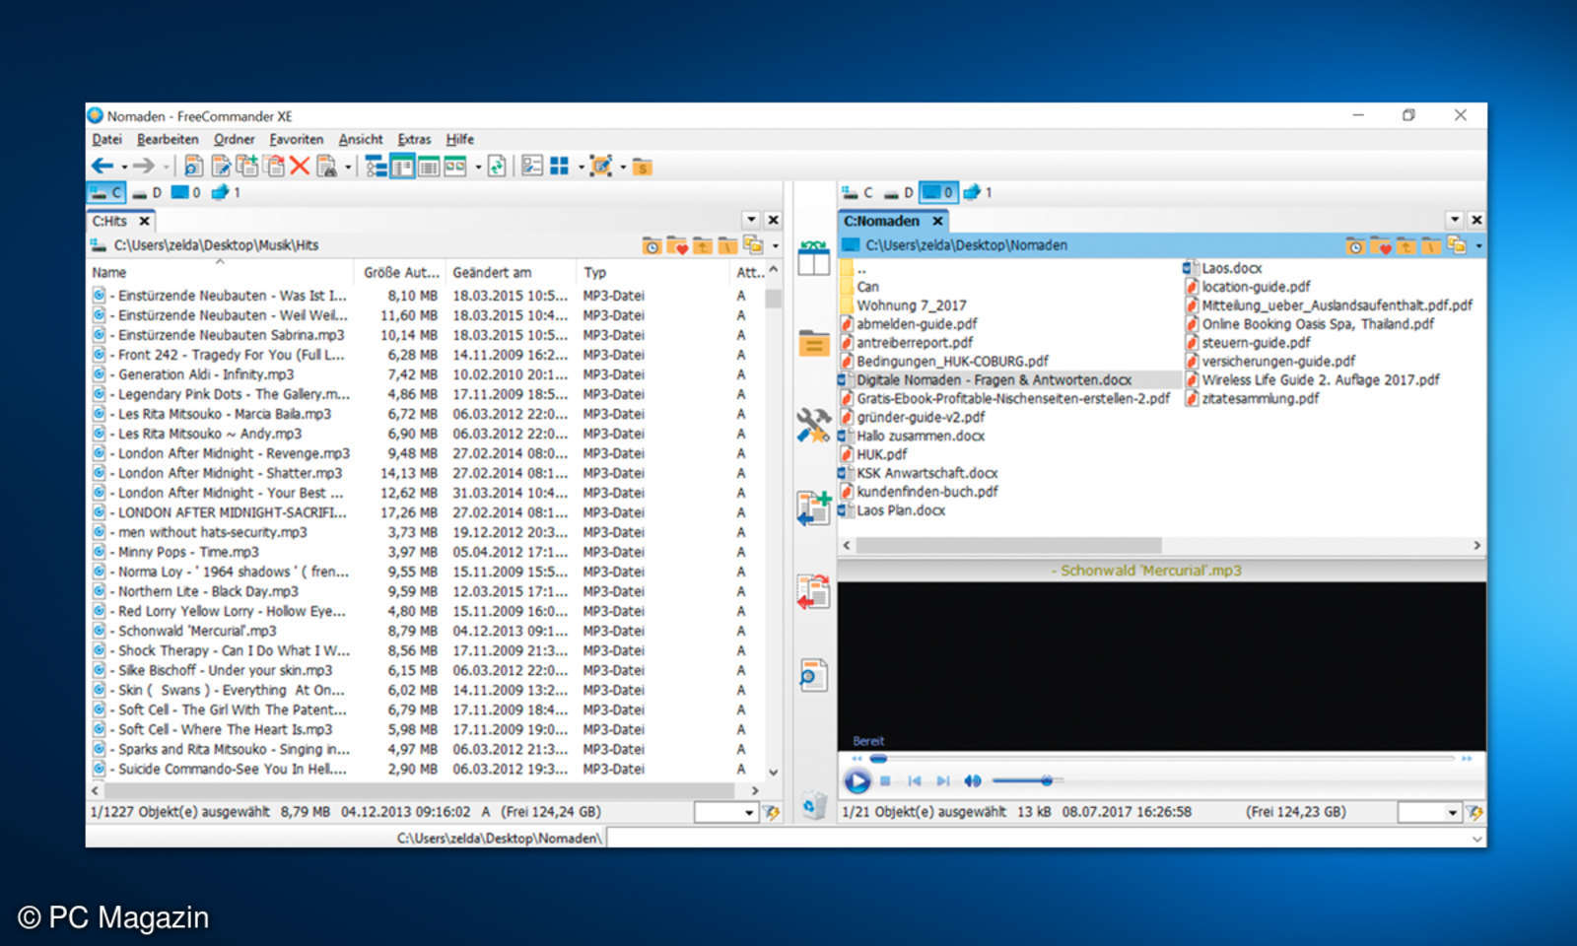The image size is (1577, 946).
Task: Select the C:Hits tab
Action: coord(109,221)
